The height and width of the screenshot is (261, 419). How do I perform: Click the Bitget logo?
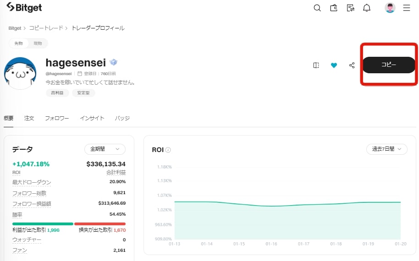[24, 7]
